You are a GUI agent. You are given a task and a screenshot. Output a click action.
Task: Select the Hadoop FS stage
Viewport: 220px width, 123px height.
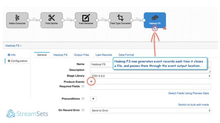pyautogui.click(x=155, y=20)
